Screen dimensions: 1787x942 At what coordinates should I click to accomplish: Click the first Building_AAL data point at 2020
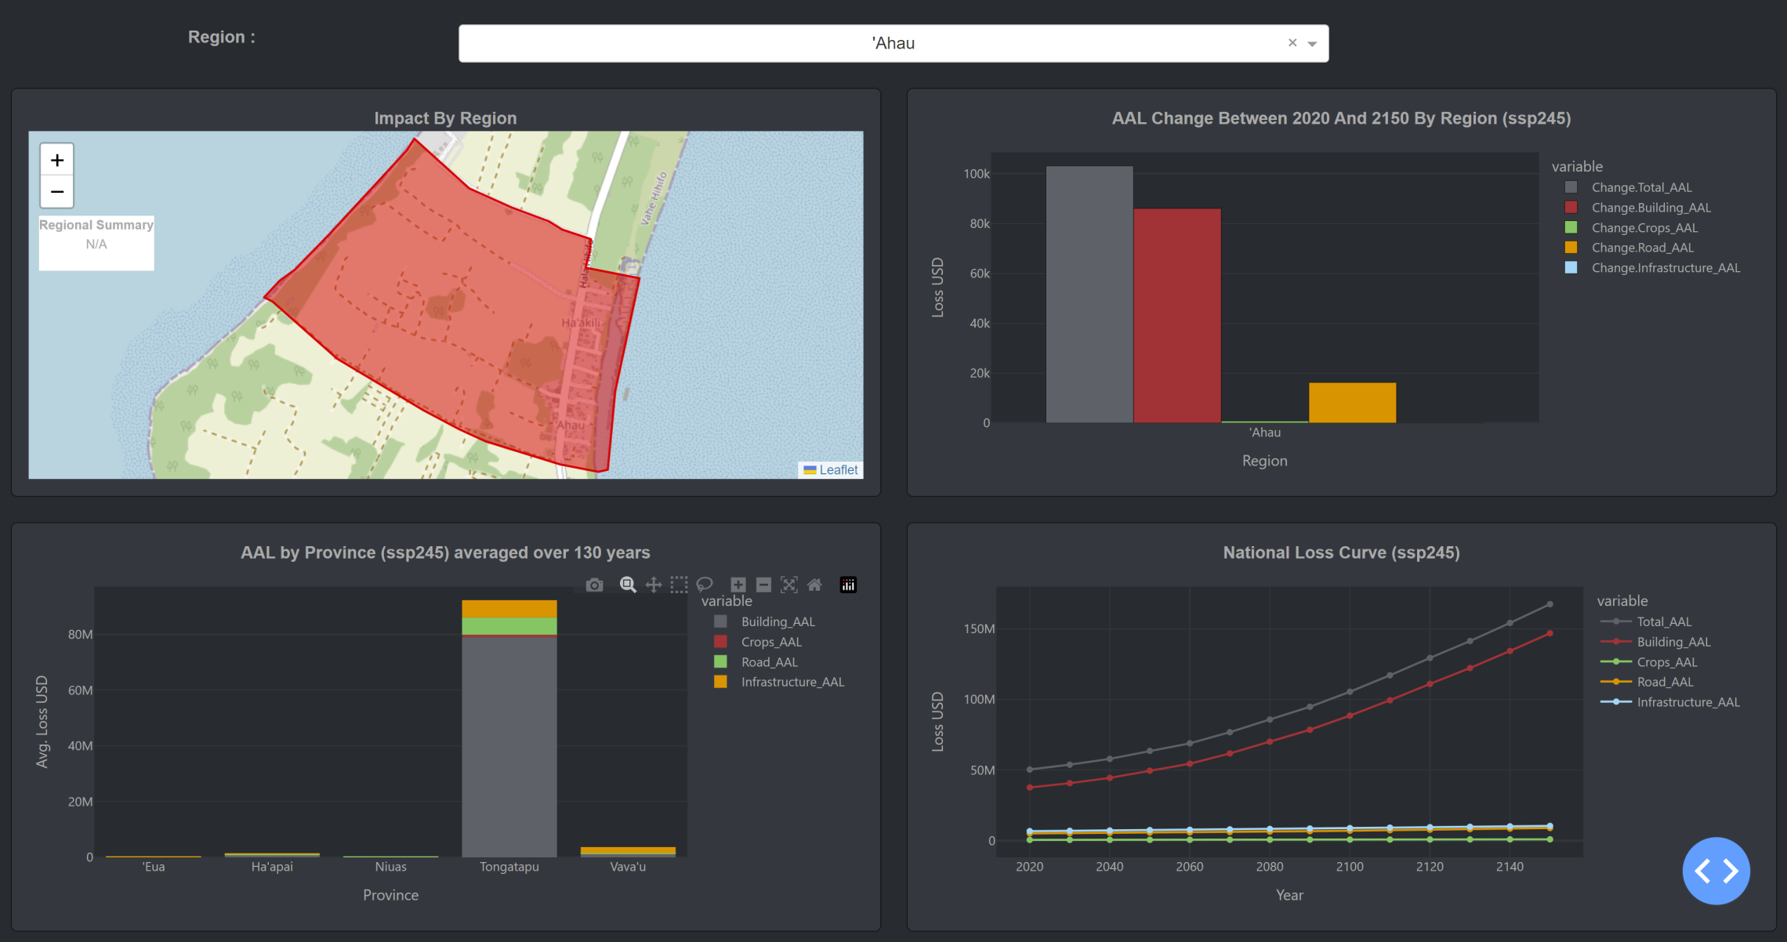pos(1030,788)
